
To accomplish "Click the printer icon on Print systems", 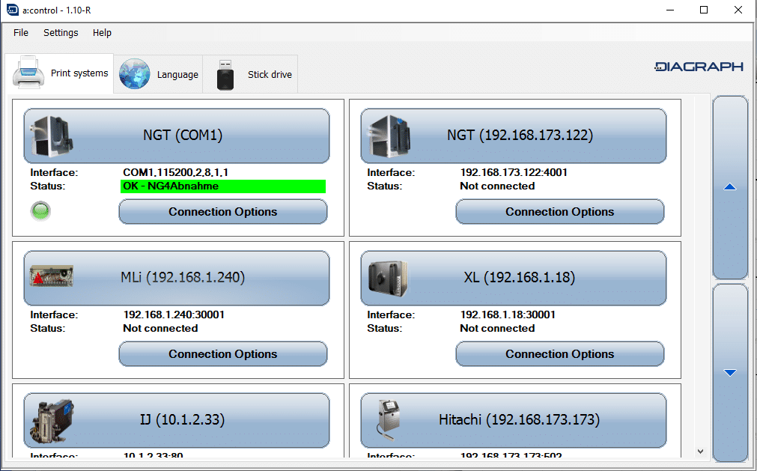I will tap(28, 73).
